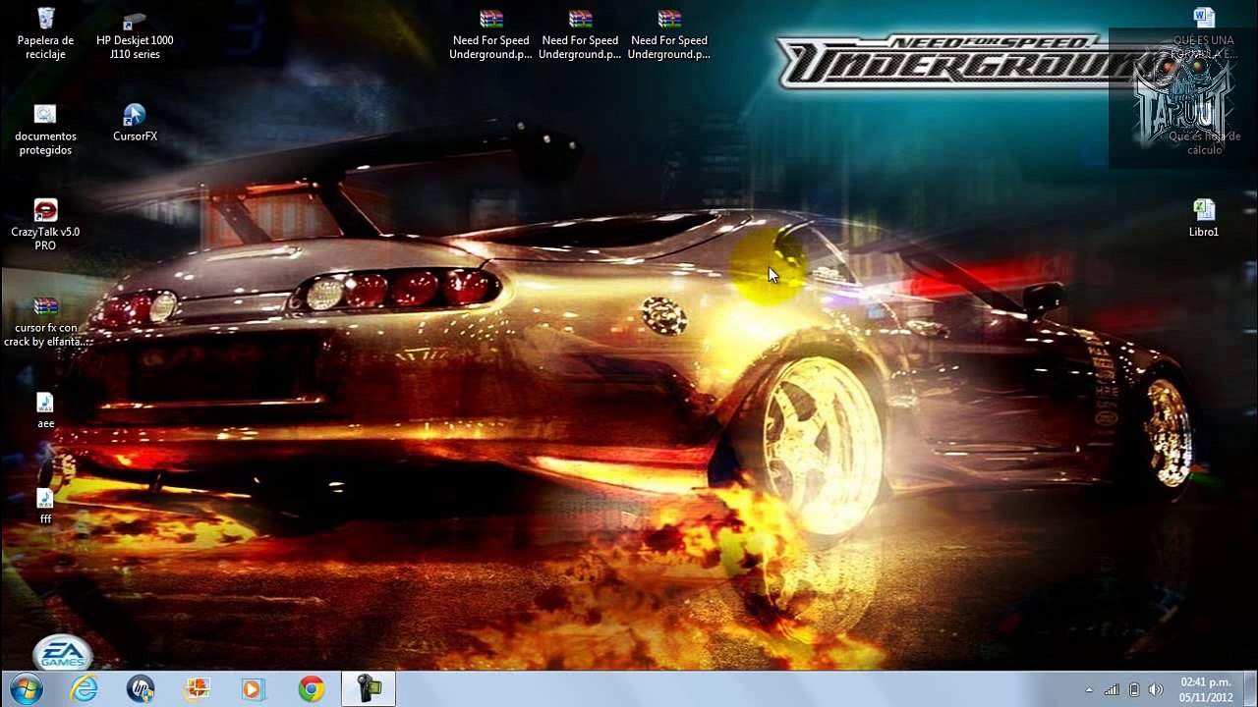
Task: Select the leftmost Need For Speed Underground archive
Action: [x=491, y=34]
